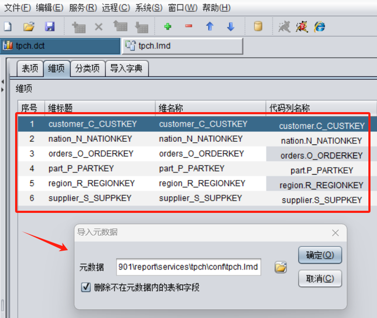Click the blue down arrow icon
Viewport: 377px width, 318px height.
[x=231, y=26]
